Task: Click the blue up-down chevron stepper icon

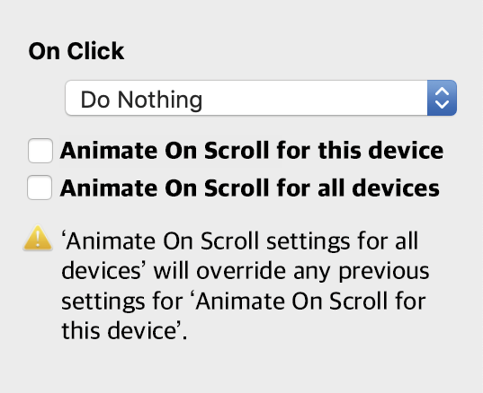Action: tap(442, 98)
